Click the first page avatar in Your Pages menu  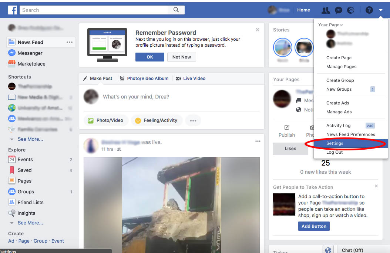tap(330, 34)
